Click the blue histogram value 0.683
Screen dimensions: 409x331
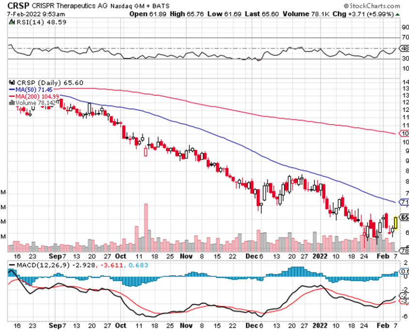(x=138, y=265)
